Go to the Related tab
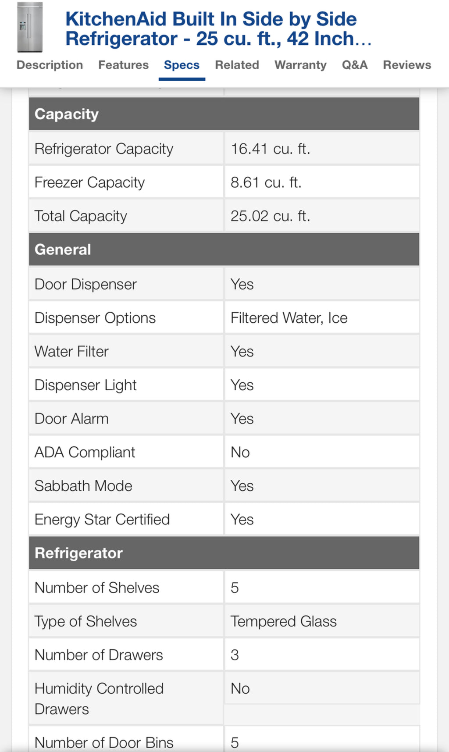 click(x=237, y=65)
